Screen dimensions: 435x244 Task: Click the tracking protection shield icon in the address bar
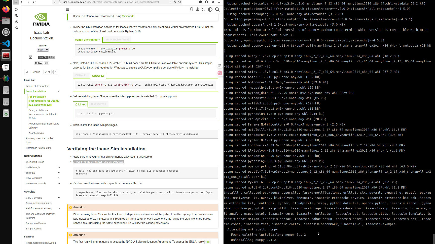[55, 2]
